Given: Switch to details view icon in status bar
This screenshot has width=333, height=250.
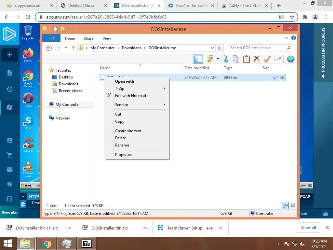Looking at the screenshot, I should click(x=285, y=206).
